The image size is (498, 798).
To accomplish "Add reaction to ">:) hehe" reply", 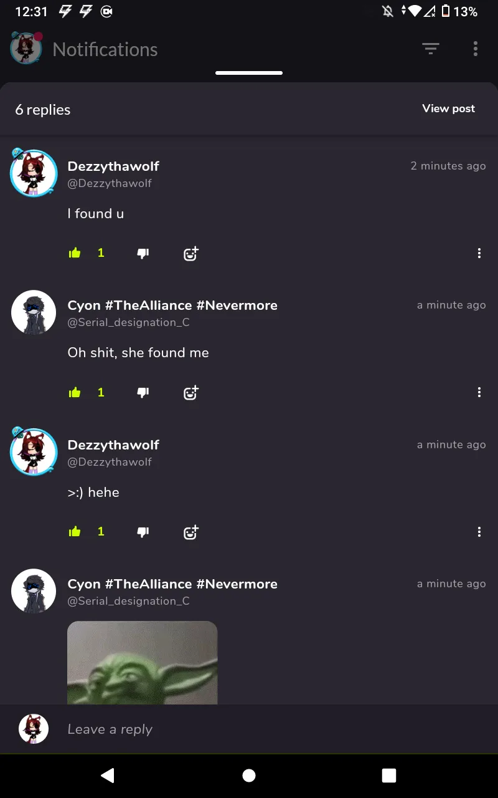I will coord(190,532).
